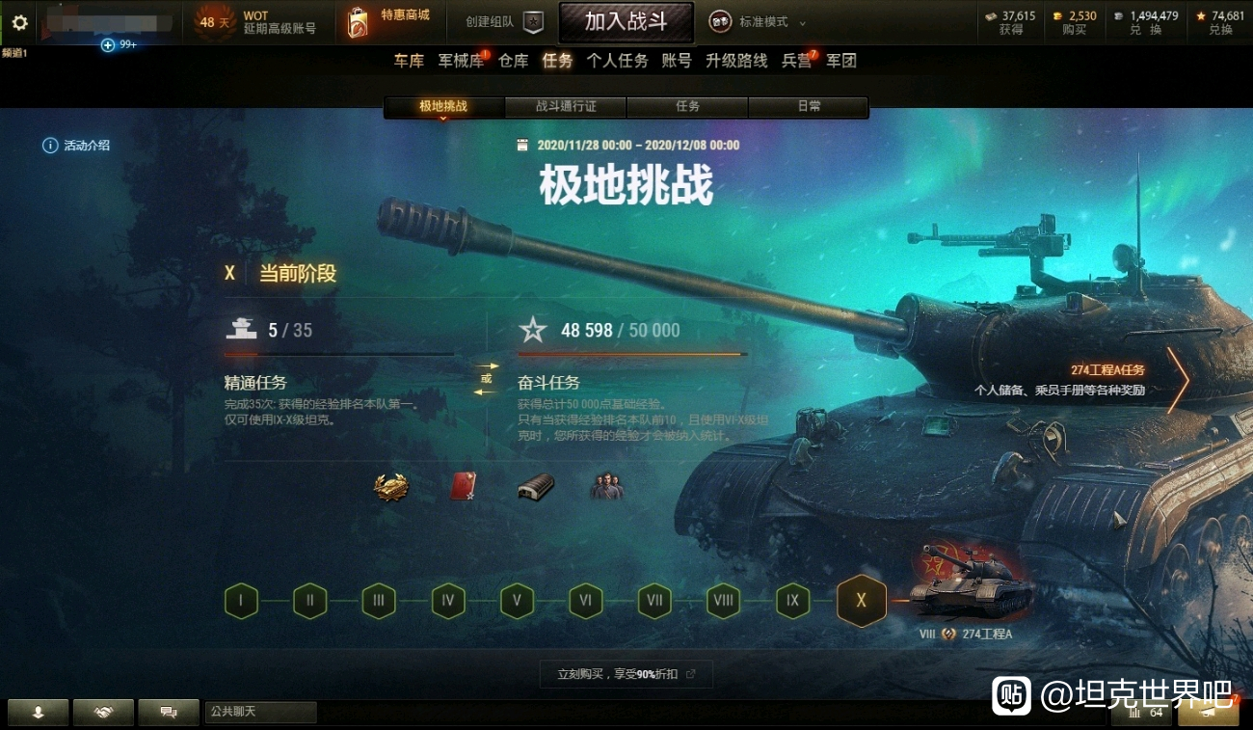The image size is (1253, 730).
Task: Click the 创建组队 platoon shield icon
Action: coord(533,22)
